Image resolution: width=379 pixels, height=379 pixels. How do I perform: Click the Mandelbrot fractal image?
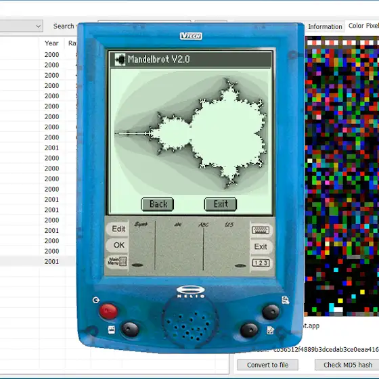click(191, 133)
